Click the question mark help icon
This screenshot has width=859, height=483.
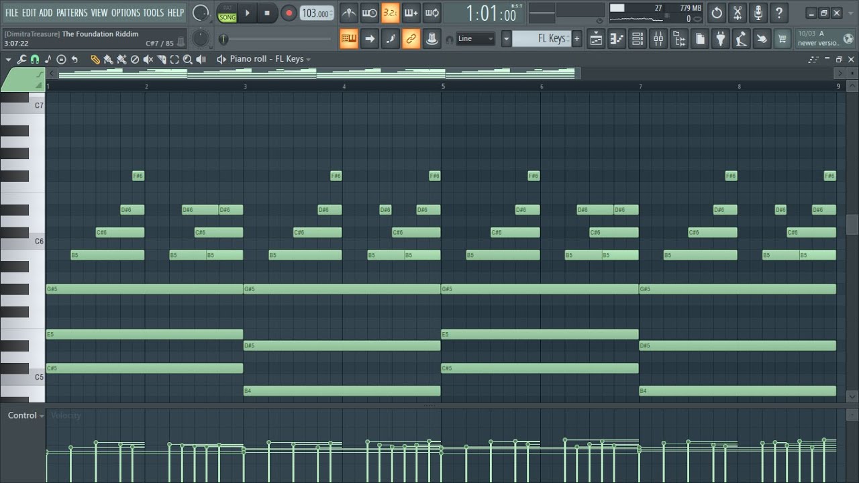[x=778, y=13]
